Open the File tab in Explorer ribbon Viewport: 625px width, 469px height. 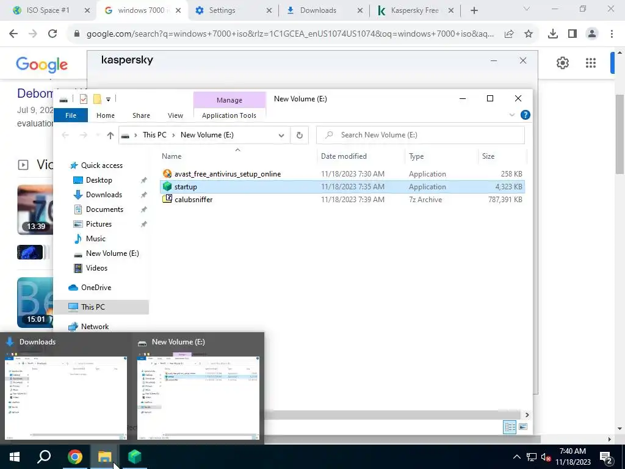click(x=71, y=115)
